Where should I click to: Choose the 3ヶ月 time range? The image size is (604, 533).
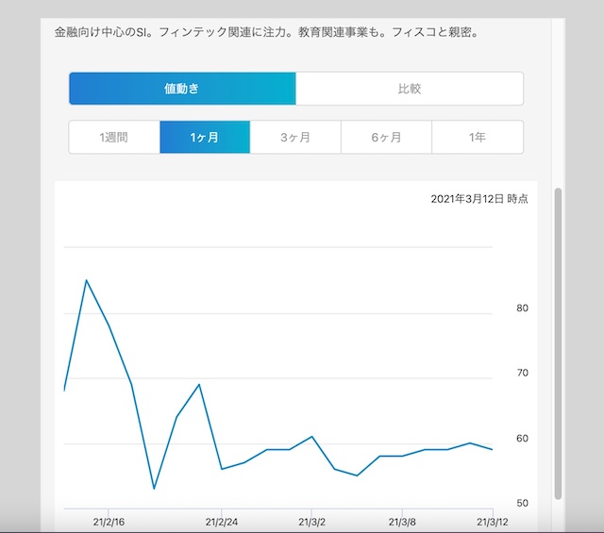click(x=295, y=137)
